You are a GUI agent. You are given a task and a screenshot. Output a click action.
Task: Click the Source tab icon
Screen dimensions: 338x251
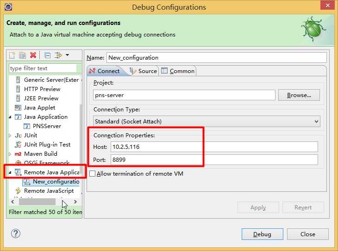tap(133, 71)
